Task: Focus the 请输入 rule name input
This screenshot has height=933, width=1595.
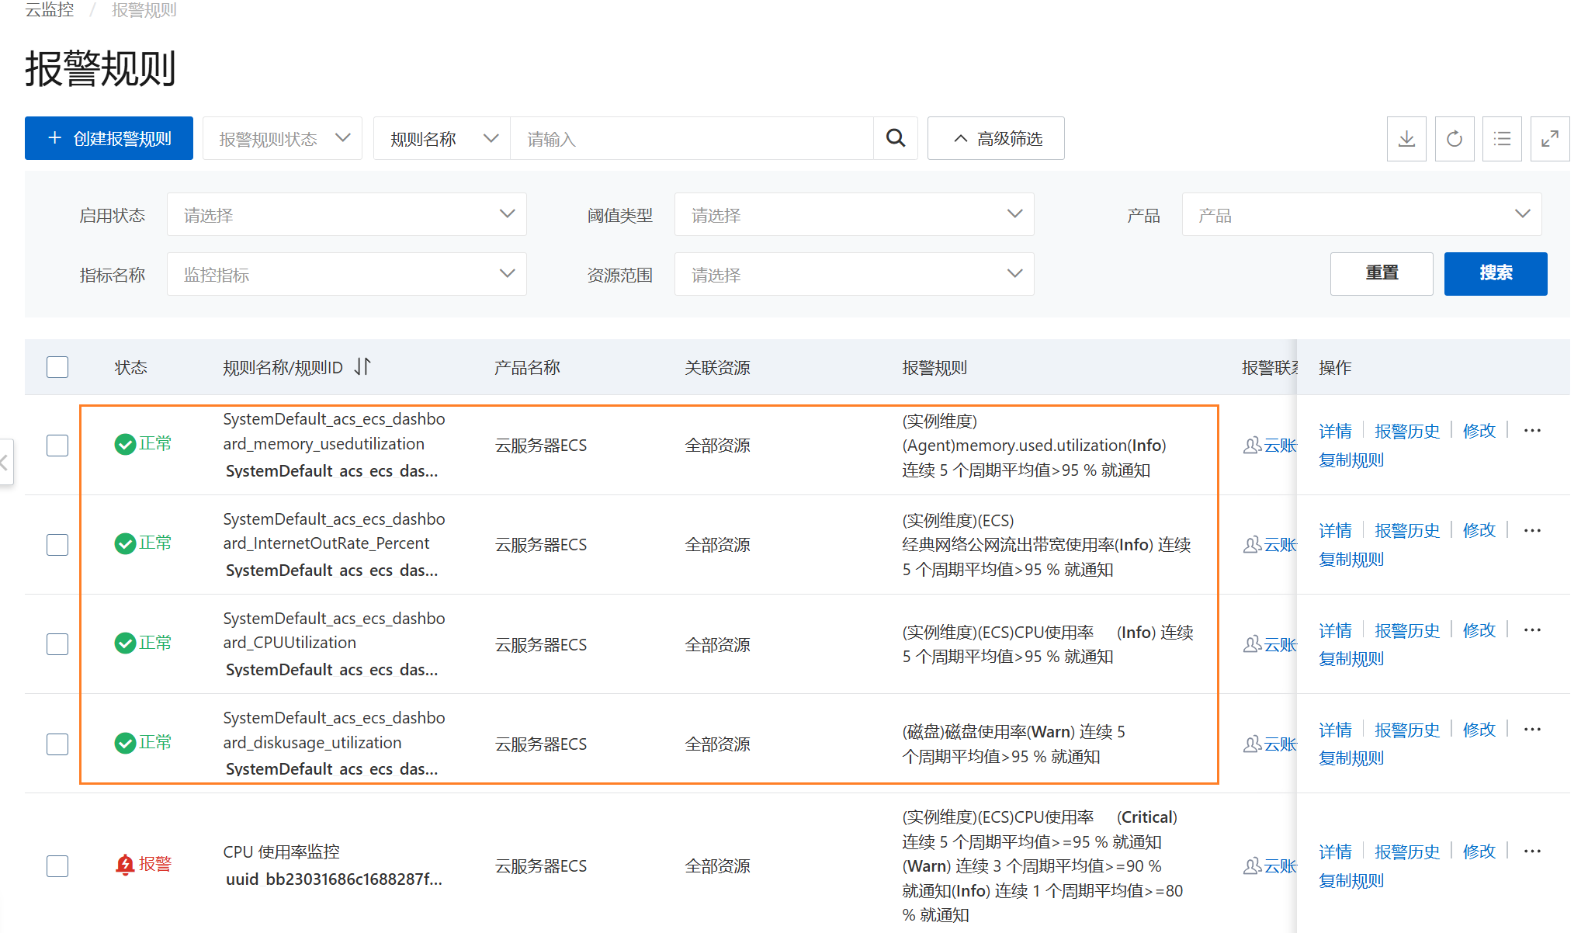Action: point(691,139)
